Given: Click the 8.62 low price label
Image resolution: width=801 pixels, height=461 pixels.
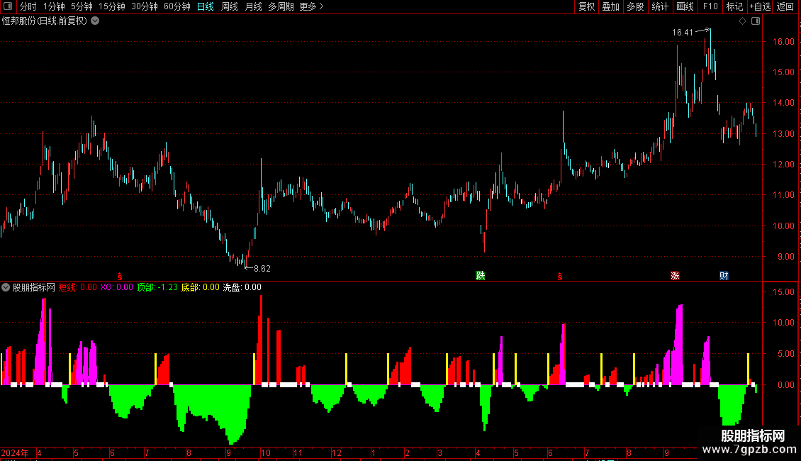Looking at the screenshot, I should (x=262, y=268).
